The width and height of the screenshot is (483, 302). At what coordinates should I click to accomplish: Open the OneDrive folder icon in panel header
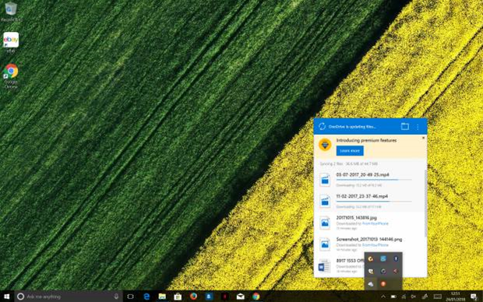click(x=405, y=126)
